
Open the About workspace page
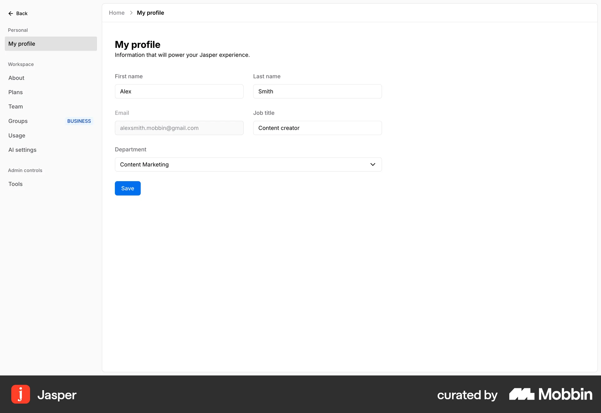(x=16, y=78)
